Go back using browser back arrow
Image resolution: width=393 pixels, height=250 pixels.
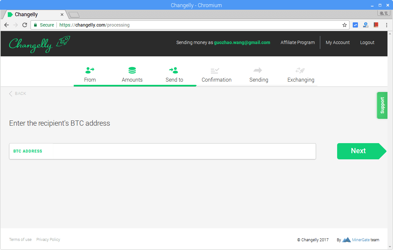point(6,25)
